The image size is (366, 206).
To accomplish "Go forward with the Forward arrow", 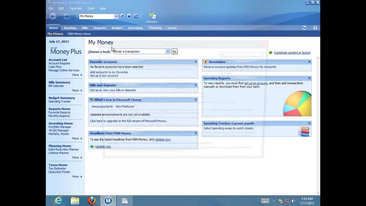I will point(66,16).
